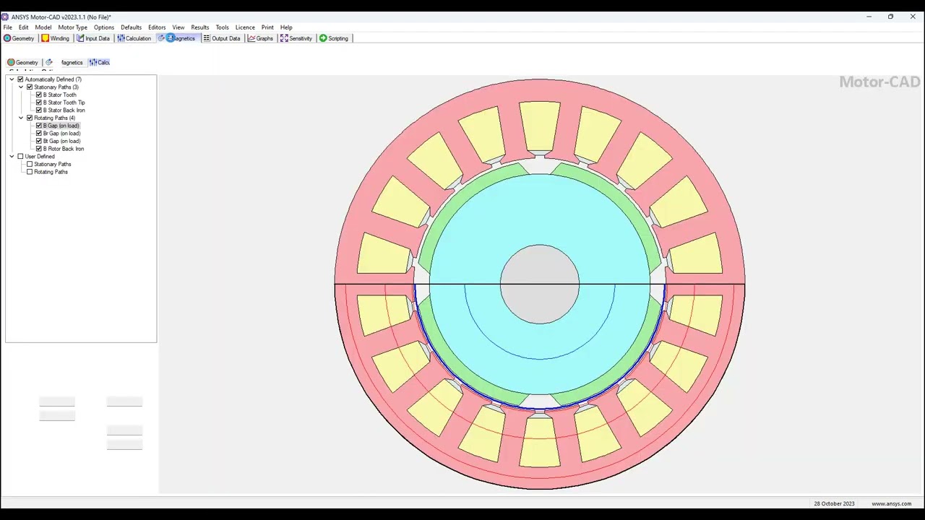Open the Input Data tab

click(93, 38)
